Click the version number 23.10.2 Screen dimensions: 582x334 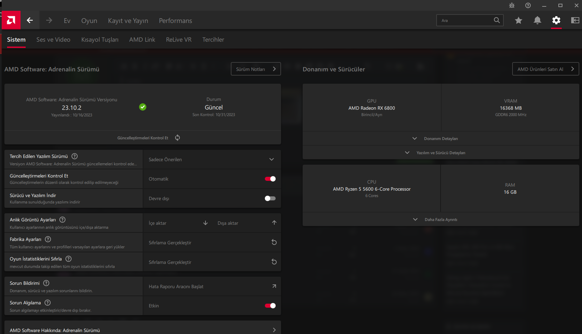(72, 108)
